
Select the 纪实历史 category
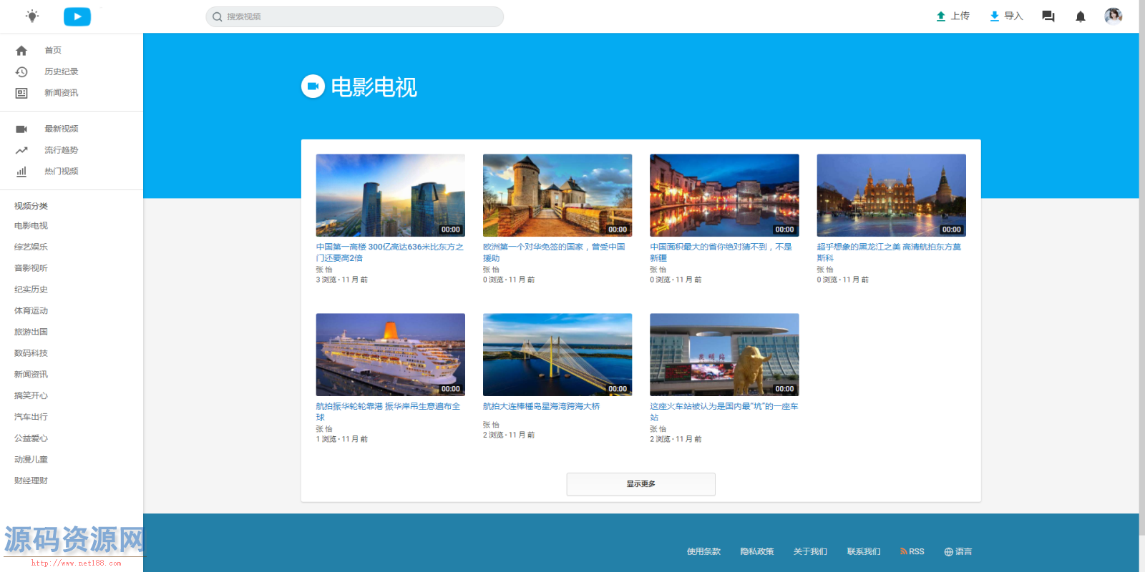pyautogui.click(x=31, y=290)
